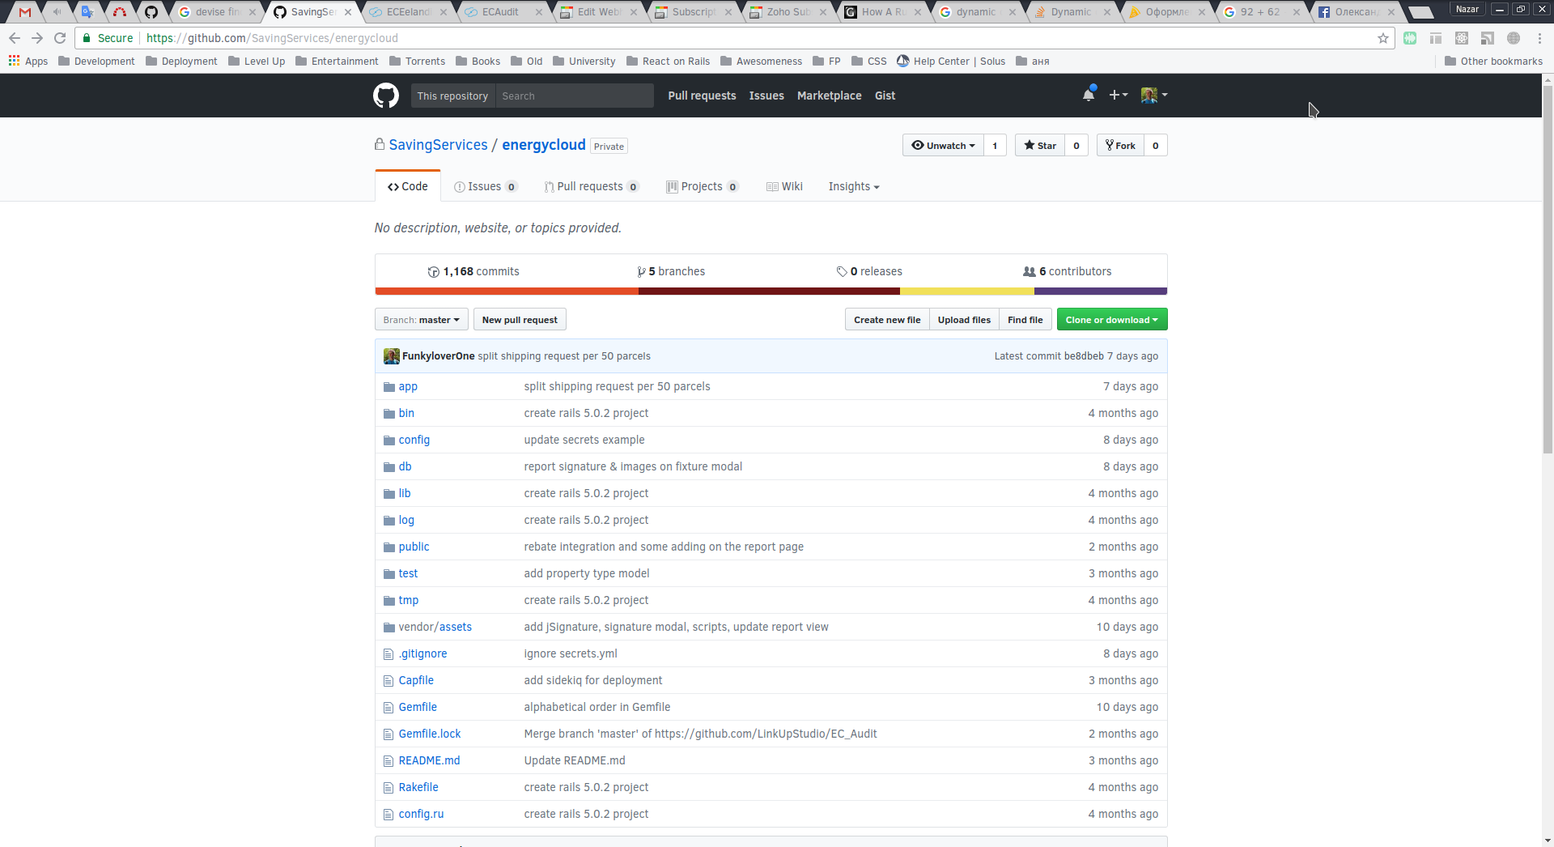Toggle Star on the repository
Screen dimensions: 1554x847
click(x=1040, y=145)
